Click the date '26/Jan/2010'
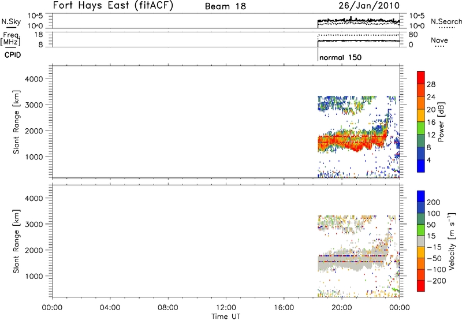This screenshot has height=320, width=462. [x=369, y=5]
